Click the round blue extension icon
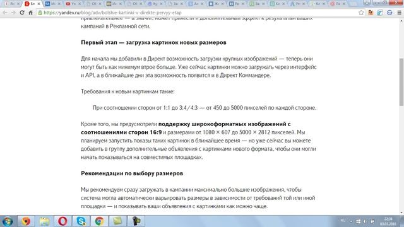The height and width of the screenshot is (227, 404). click(389, 13)
